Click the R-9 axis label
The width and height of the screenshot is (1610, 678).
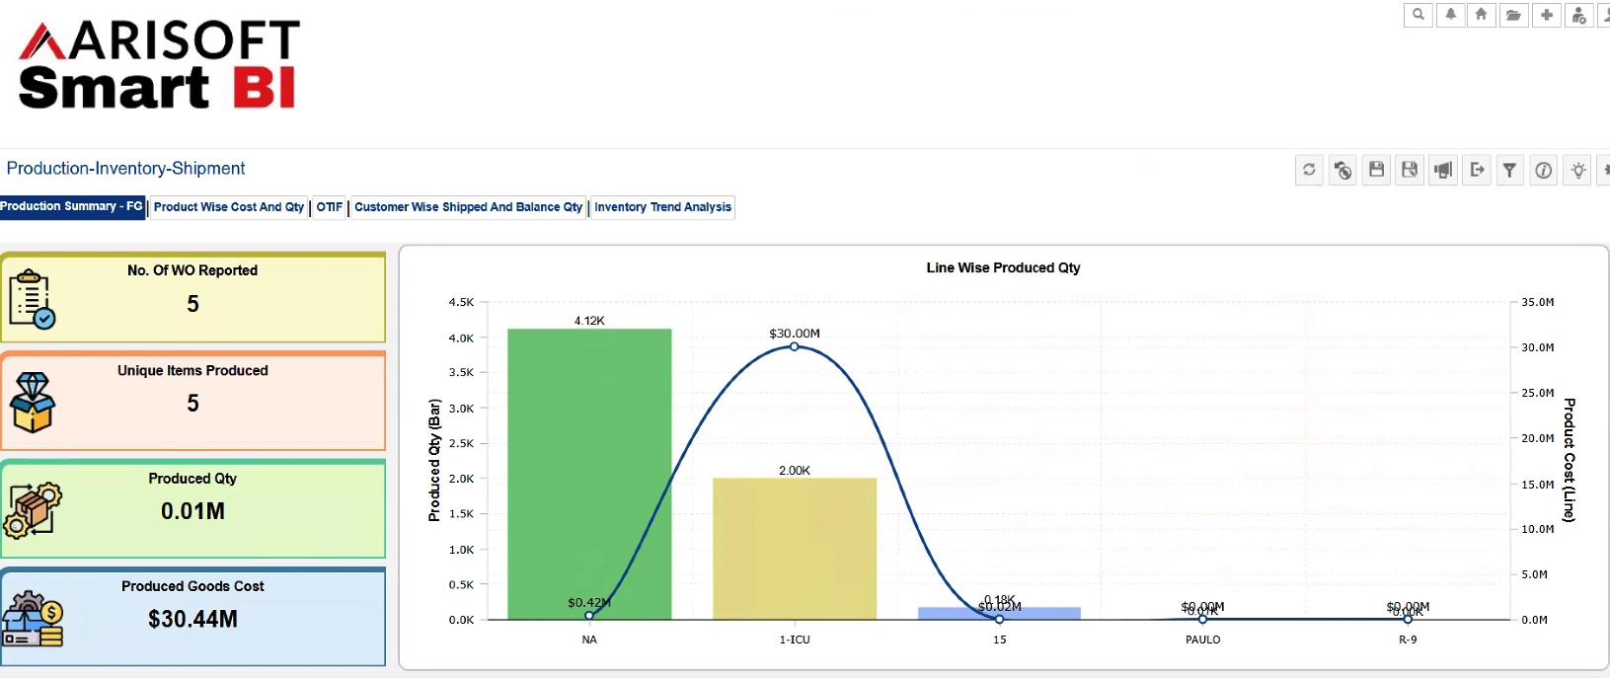(1408, 640)
